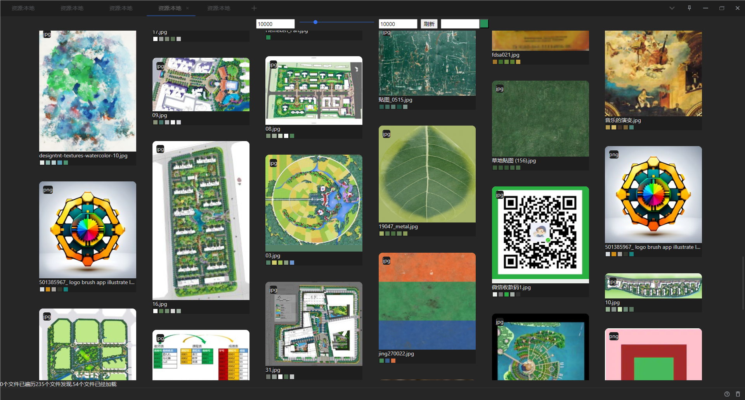Click the png badge on the pink square image
Viewport: 745px width, 400px height.
coord(613,336)
